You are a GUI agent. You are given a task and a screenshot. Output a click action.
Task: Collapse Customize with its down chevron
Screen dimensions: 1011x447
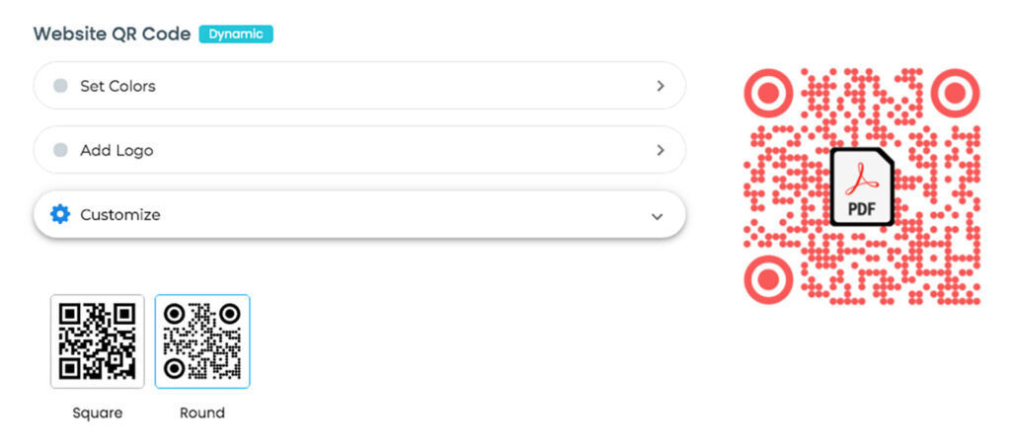[x=657, y=216]
